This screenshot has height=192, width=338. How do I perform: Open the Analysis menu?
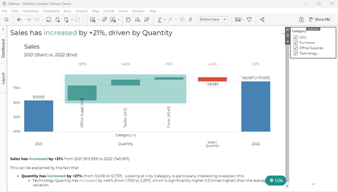click(81, 11)
